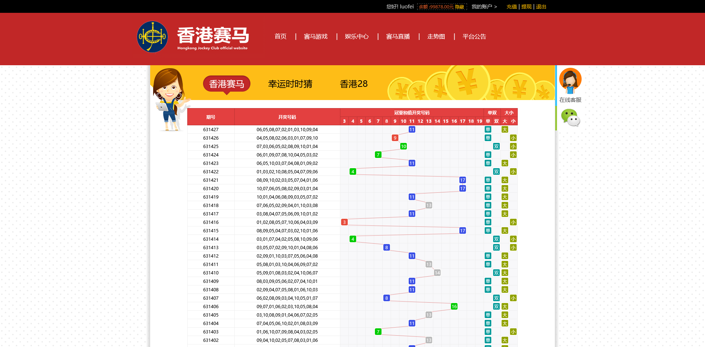
Task: Go to 赛马直播 live racing page
Action: 398,37
